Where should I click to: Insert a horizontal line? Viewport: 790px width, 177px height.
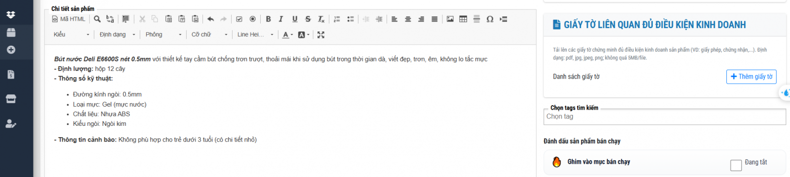click(476, 19)
